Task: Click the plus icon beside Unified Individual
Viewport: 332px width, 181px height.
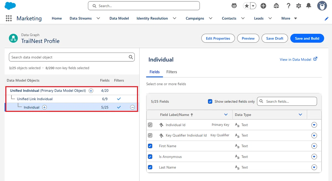Action: (x=91, y=91)
